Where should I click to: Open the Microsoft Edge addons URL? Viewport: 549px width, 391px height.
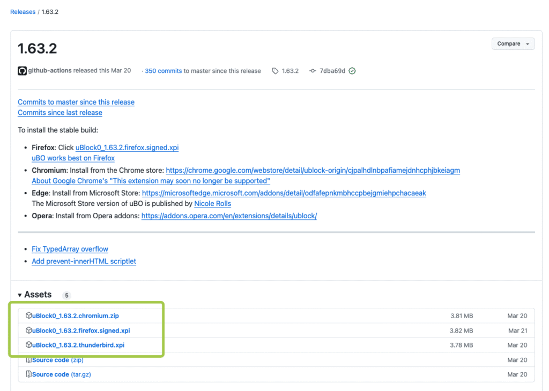coord(284,193)
